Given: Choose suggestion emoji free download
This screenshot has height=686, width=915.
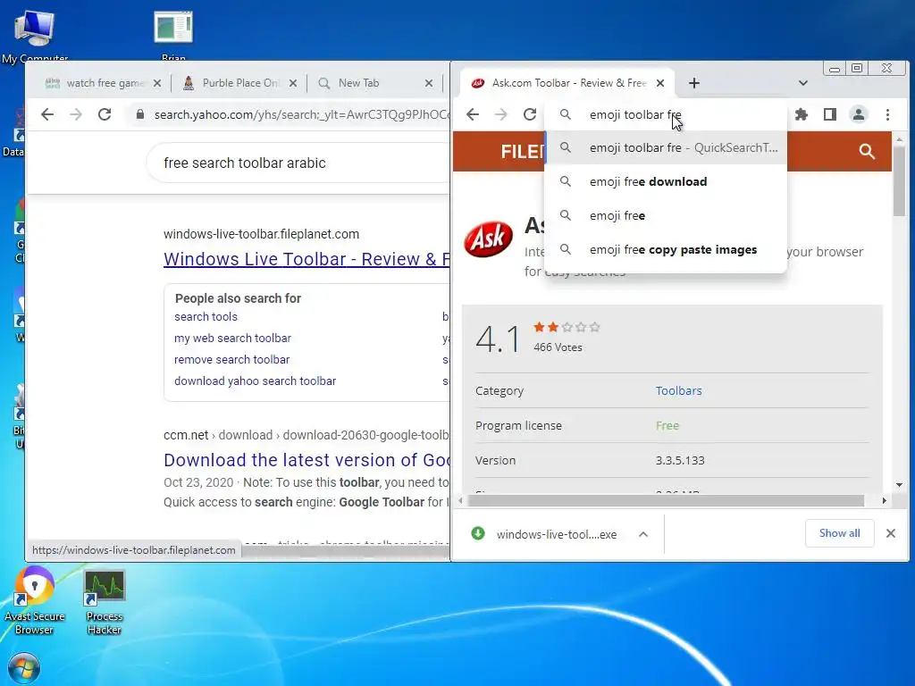Looking at the screenshot, I should tap(665, 181).
